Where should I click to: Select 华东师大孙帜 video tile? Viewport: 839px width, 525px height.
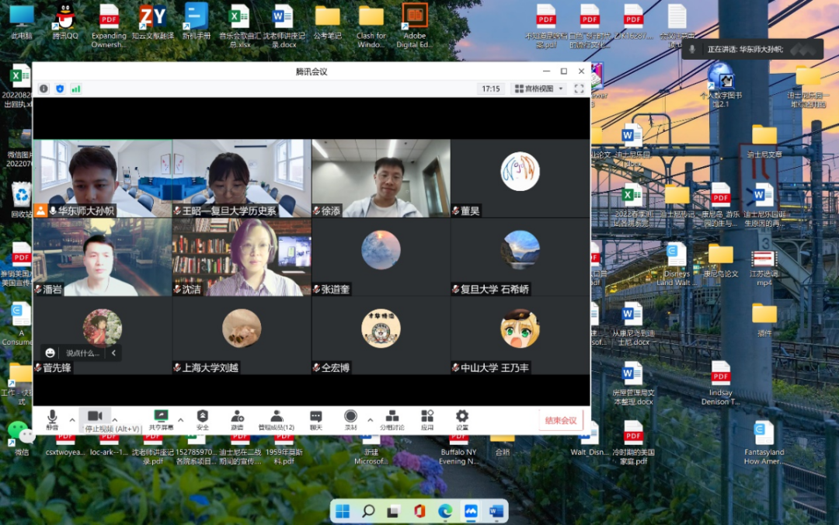[x=103, y=178]
